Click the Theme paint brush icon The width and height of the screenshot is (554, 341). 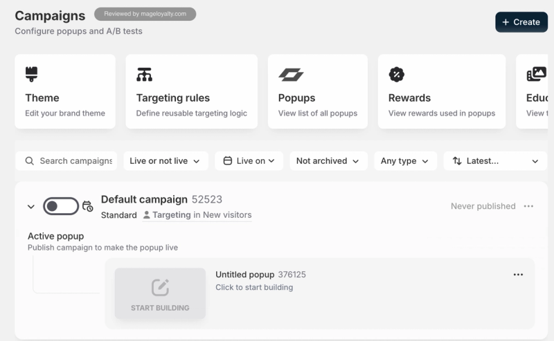click(31, 74)
